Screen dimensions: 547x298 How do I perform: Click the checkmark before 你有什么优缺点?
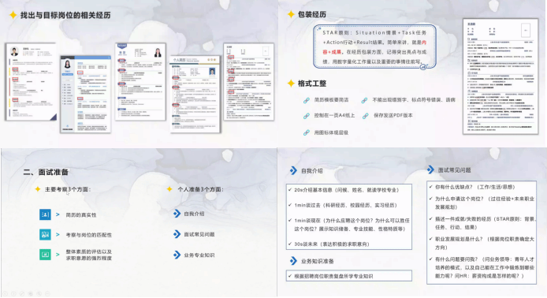pyautogui.click(x=431, y=187)
